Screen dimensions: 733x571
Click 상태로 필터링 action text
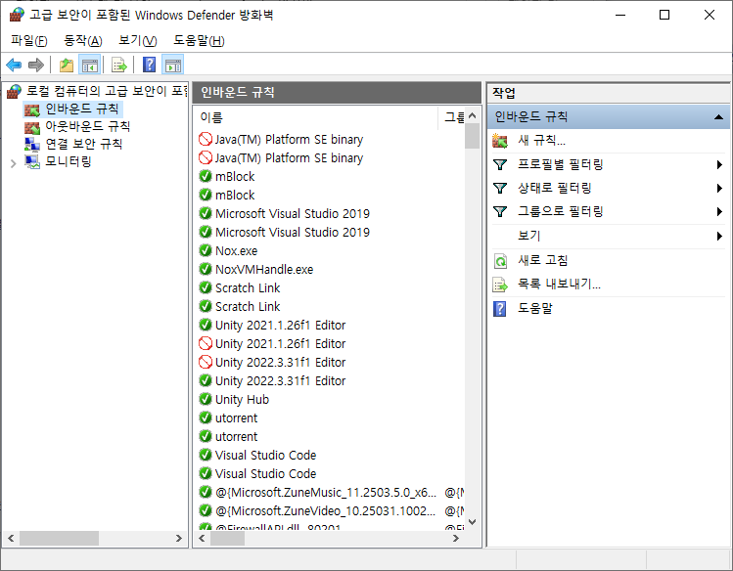[x=555, y=188]
